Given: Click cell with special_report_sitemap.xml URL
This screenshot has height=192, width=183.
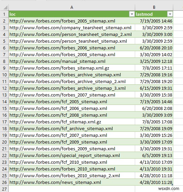Looking at the screenshot, I should point(72,155).
